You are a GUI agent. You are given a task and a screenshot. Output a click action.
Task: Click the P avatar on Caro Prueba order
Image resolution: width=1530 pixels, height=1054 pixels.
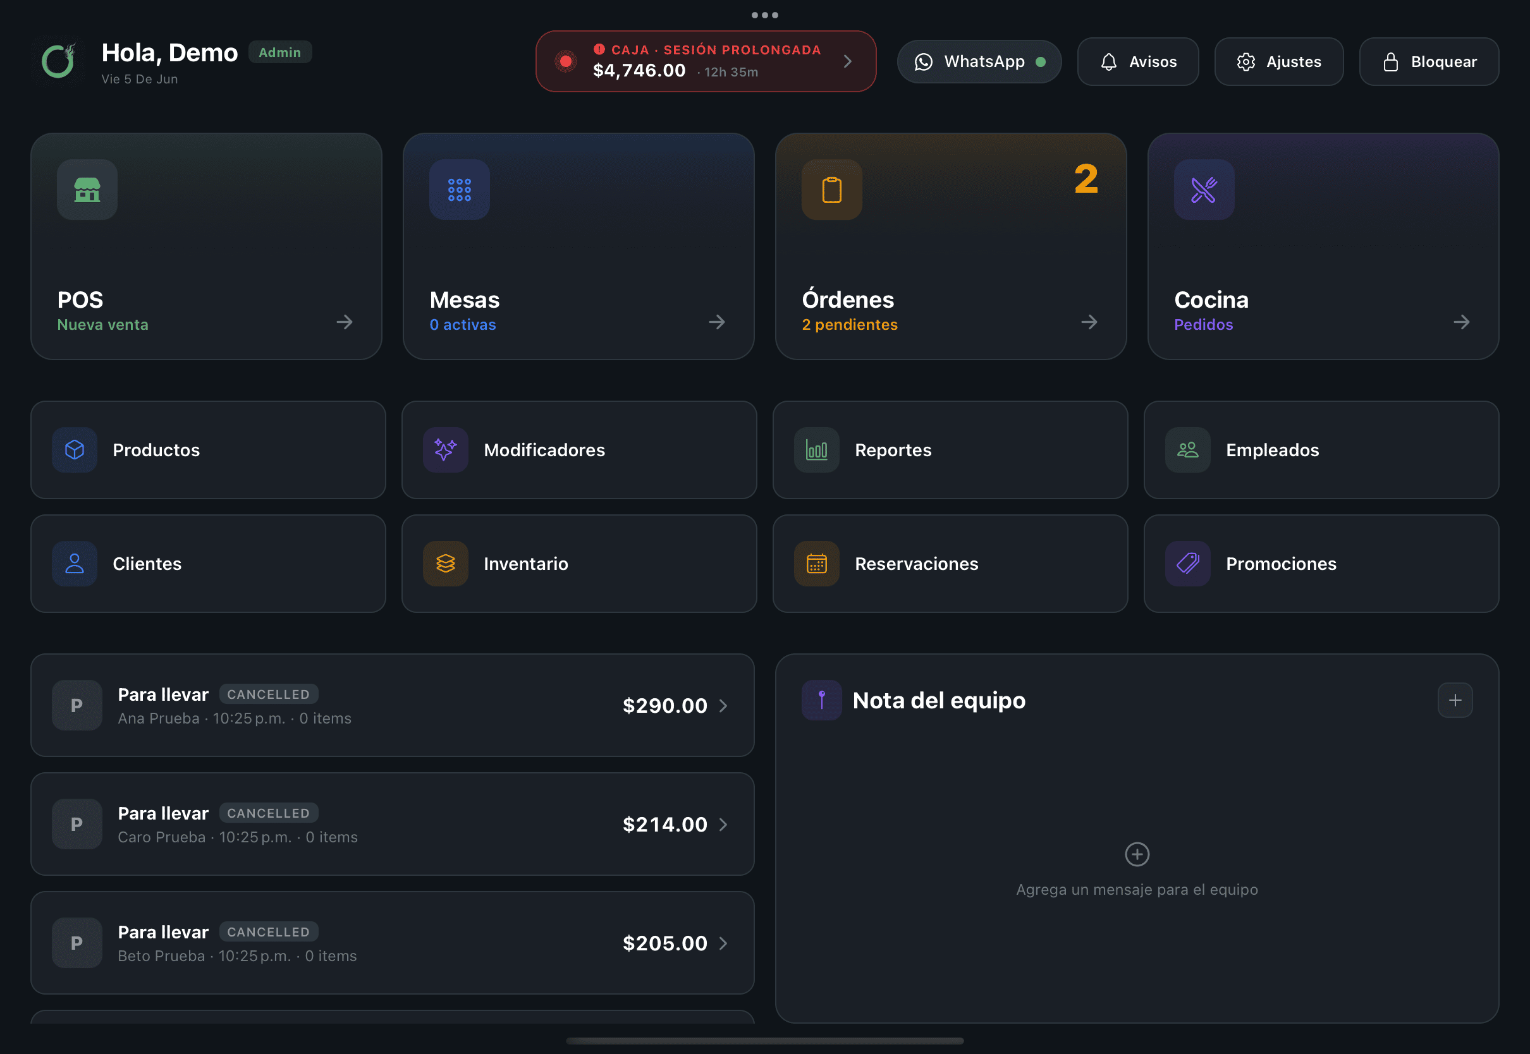pos(76,824)
